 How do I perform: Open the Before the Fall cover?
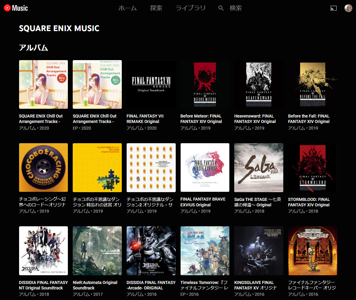[x=312, y=85]
